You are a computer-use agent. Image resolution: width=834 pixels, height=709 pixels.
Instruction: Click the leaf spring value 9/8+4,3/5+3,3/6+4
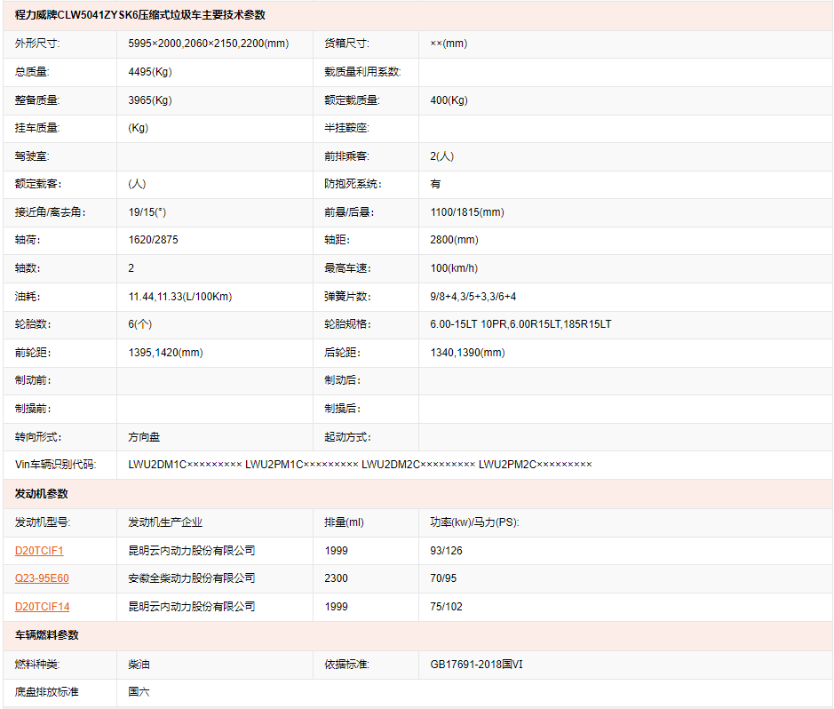[x=473, y=296]
